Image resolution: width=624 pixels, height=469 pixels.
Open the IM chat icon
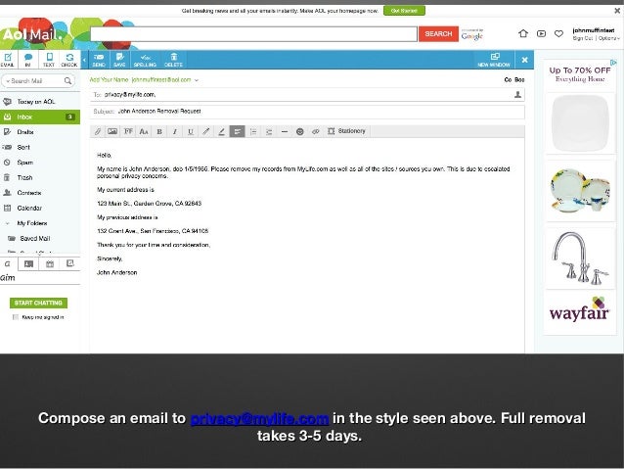(27, 60)
